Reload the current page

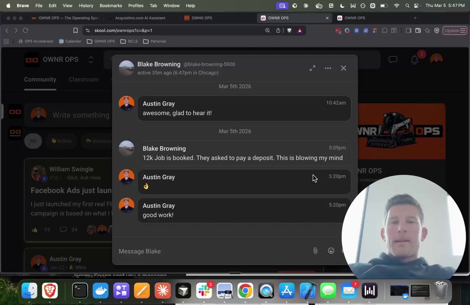click(x=25, y=30)
